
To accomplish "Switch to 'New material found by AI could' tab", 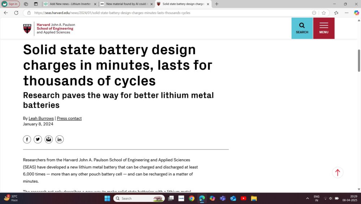I will coord(126,4).
